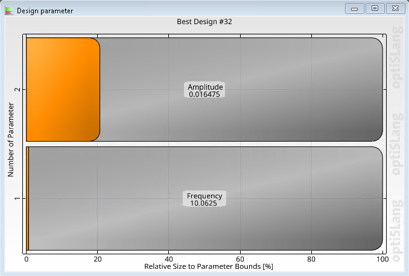Click the x-axis tick label 40
This screenshot has width=409, height=276.
click(169, 259)
